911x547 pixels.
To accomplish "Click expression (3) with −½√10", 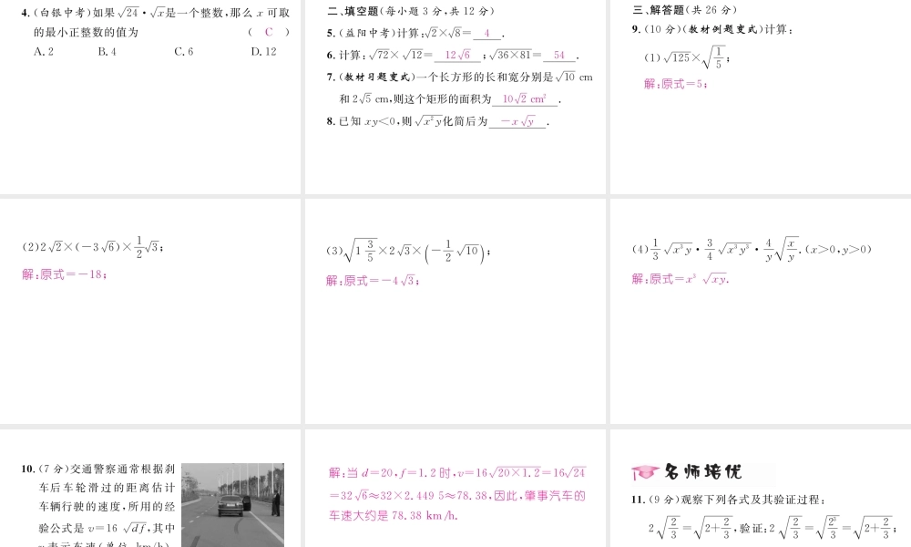I will [x=408, y=251].
